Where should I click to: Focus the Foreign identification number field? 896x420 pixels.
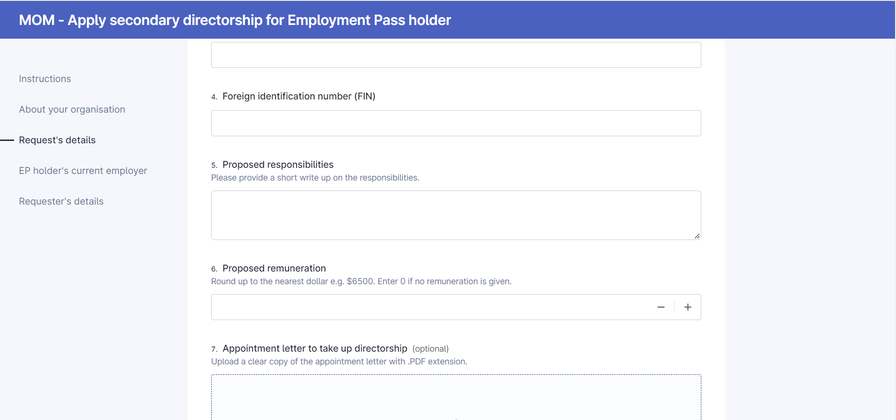456,124
